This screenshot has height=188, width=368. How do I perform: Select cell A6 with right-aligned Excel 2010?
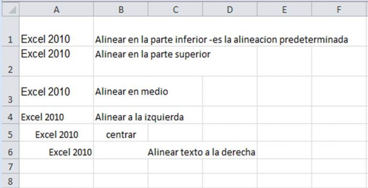pyautogui.click(x=56, y=150)
